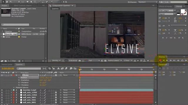
Task: Click the Search Help field
Action: pos(173,2)
